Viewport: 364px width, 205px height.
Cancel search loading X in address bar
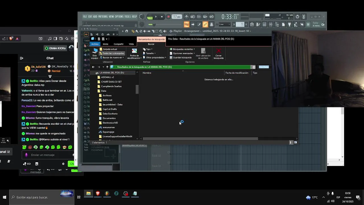(254, 67)
